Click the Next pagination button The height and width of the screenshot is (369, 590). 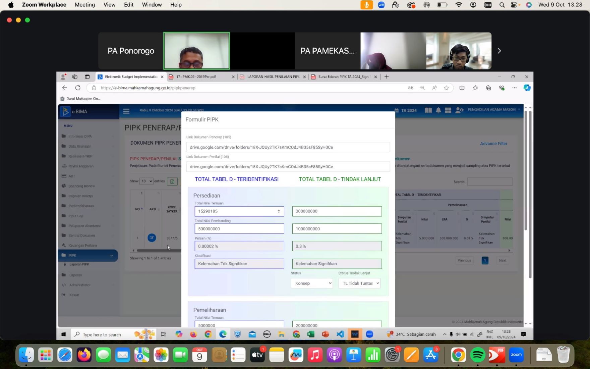[x=503, y=260]
